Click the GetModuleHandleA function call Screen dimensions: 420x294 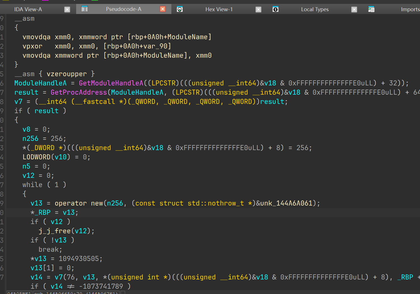111,83
